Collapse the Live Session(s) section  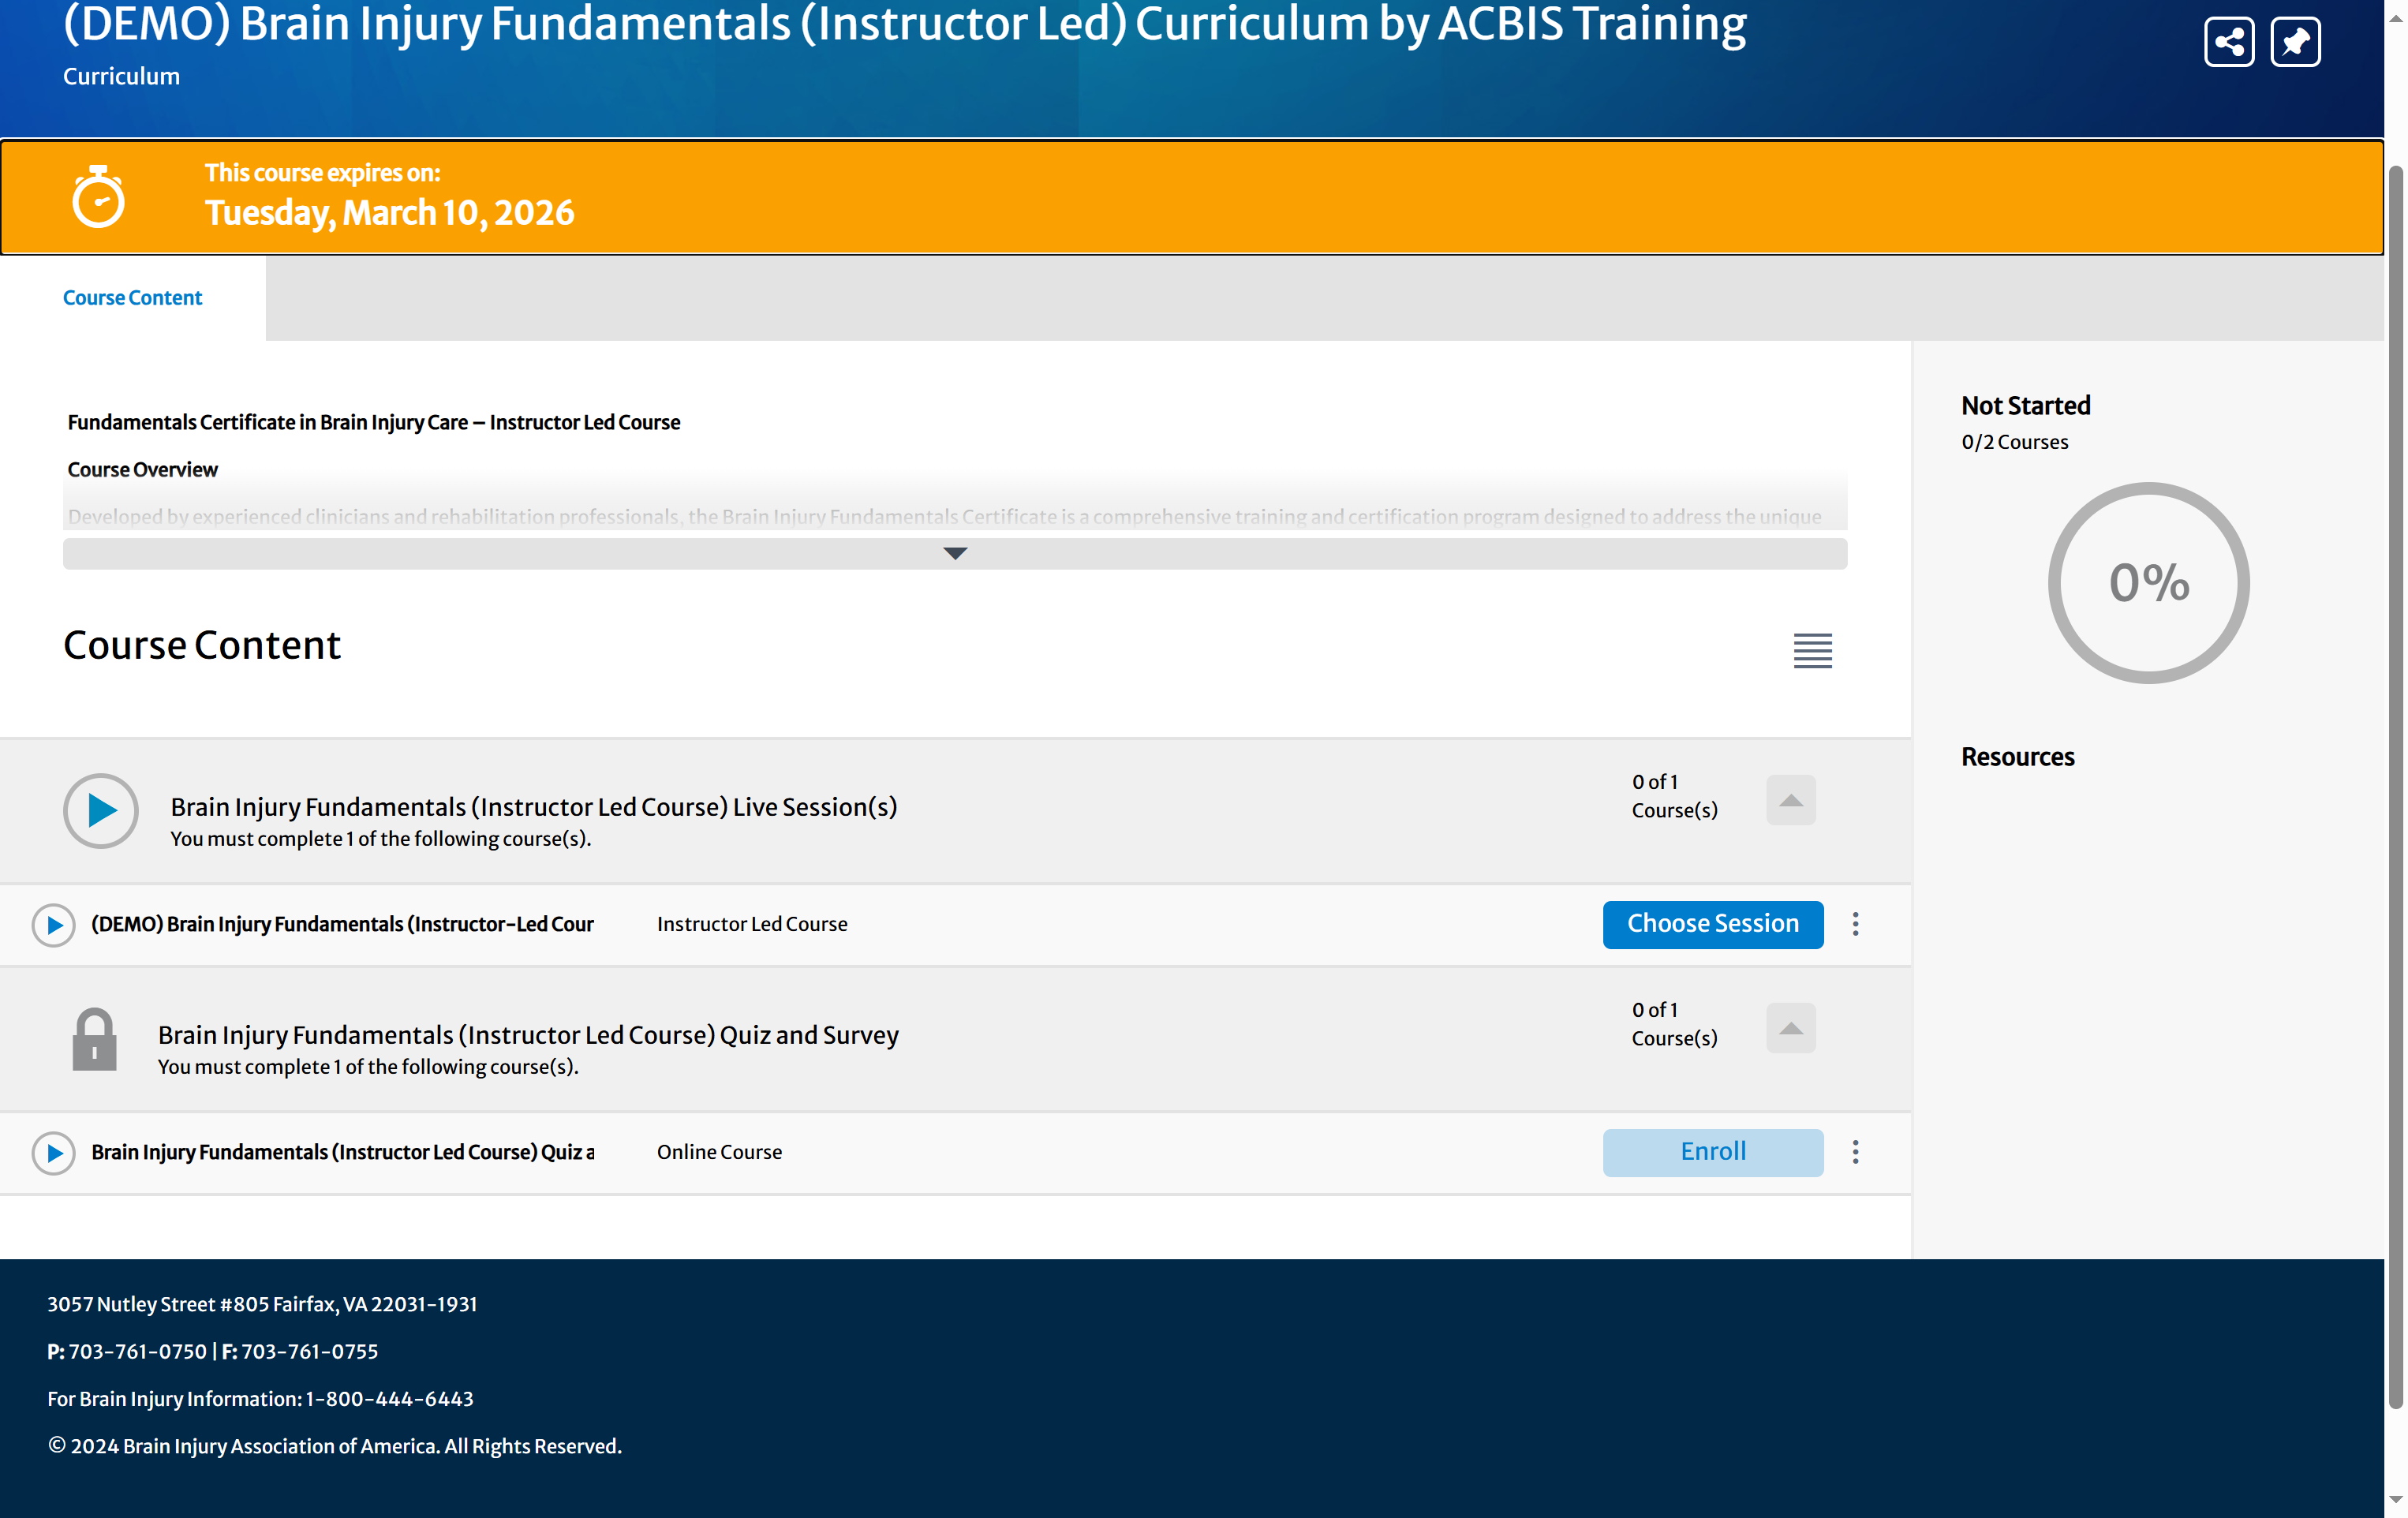1790,800
